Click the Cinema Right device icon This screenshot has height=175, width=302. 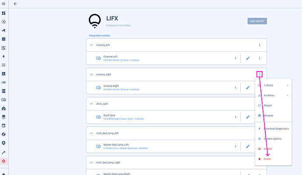point(98,88)
